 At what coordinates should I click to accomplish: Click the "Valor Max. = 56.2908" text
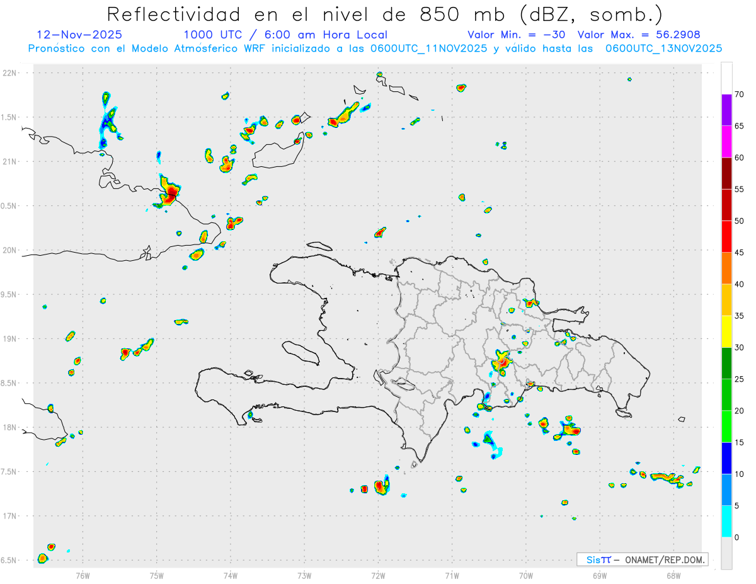(x=639, y=35)
